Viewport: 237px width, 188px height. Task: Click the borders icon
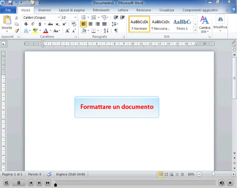[x=93, y=31]
